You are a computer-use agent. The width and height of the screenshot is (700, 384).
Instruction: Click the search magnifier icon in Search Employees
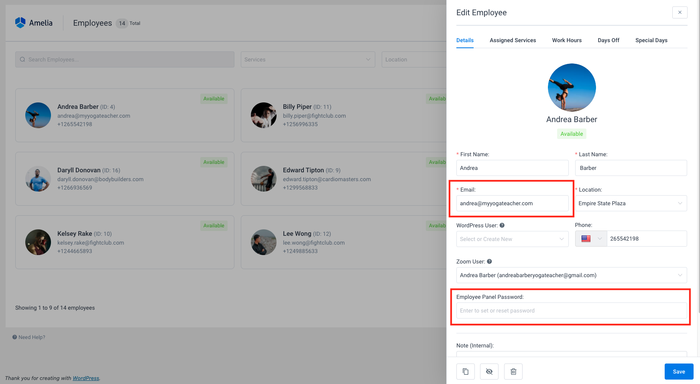coord(22,59)
